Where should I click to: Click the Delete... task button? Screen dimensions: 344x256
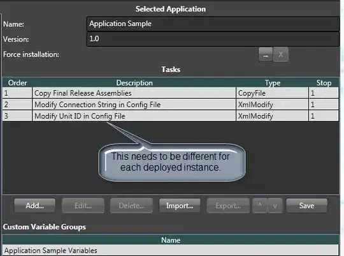click(x=131, y=206)
